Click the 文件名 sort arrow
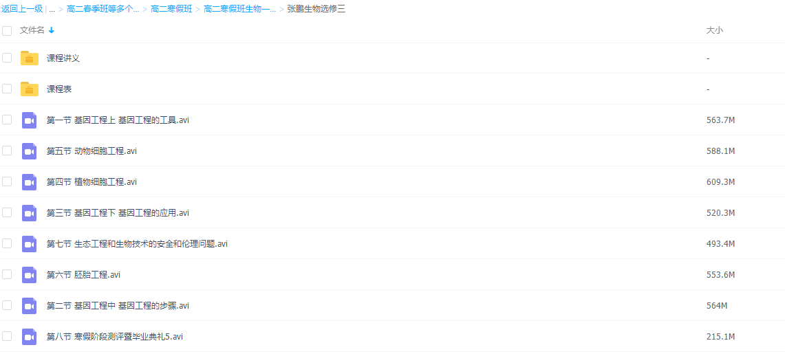This screenshot has height=354, width=785. [52, 30]
